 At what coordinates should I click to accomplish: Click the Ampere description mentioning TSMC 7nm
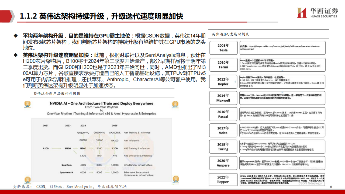coord(282,163)
